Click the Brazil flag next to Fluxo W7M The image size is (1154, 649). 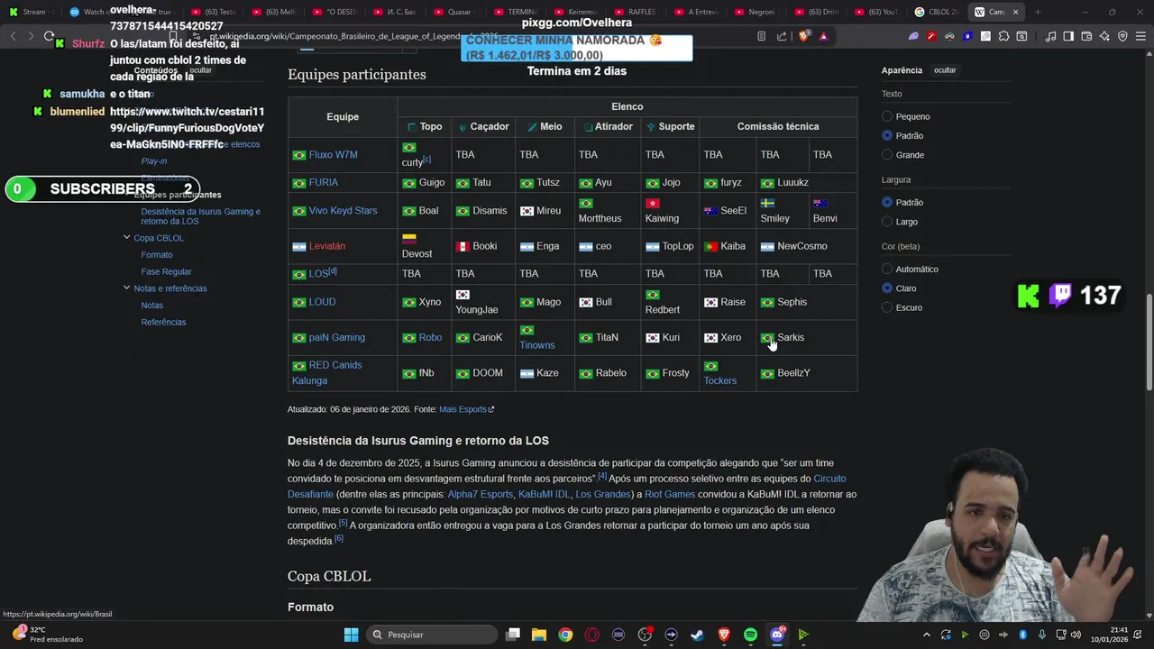(x=298, y=155)
